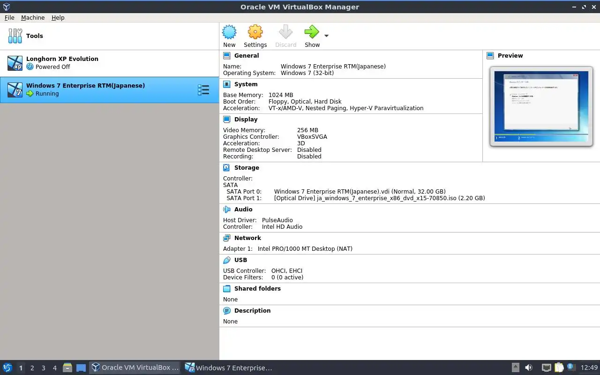Click the Network section icon
600x375 pixels.
(x=227, y=238)
